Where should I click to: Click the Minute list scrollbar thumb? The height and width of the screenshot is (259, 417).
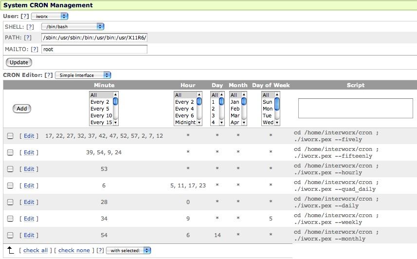(115, 102)
